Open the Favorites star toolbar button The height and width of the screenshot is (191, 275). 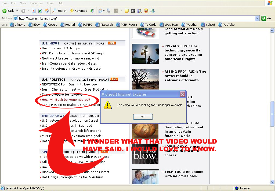[x=78, y=11]
